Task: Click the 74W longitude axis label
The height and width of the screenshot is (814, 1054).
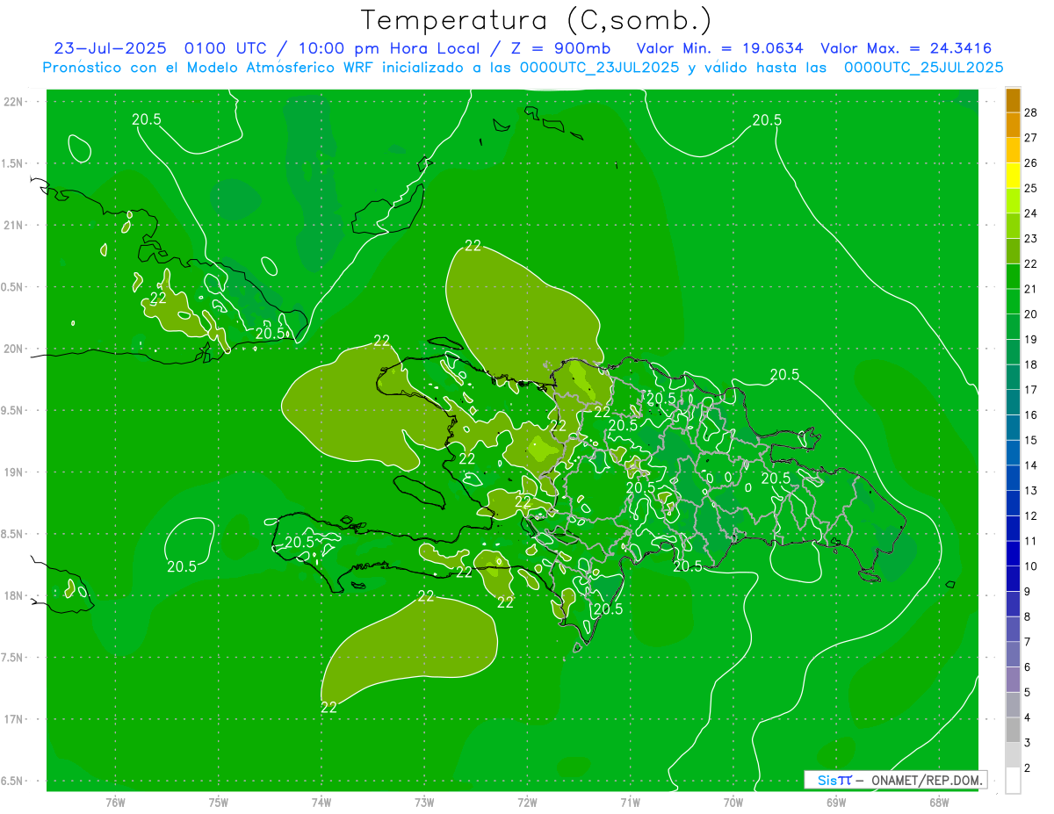Action: [x=321, y=802]
